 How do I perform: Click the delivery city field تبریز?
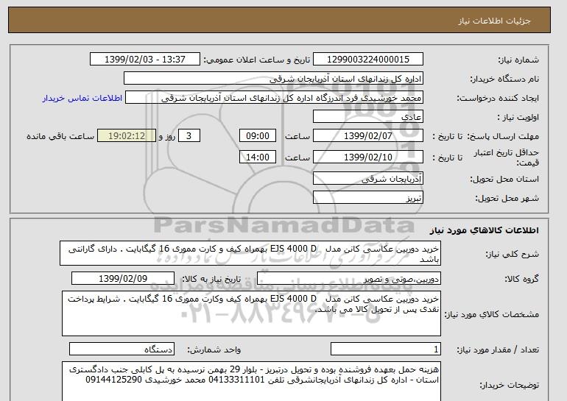367,198
